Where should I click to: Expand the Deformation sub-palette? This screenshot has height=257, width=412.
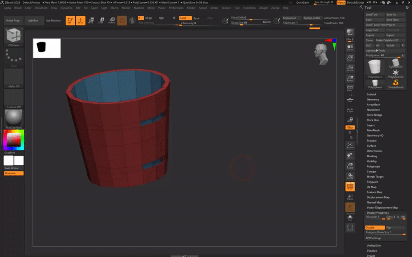[x=374, y=151]
